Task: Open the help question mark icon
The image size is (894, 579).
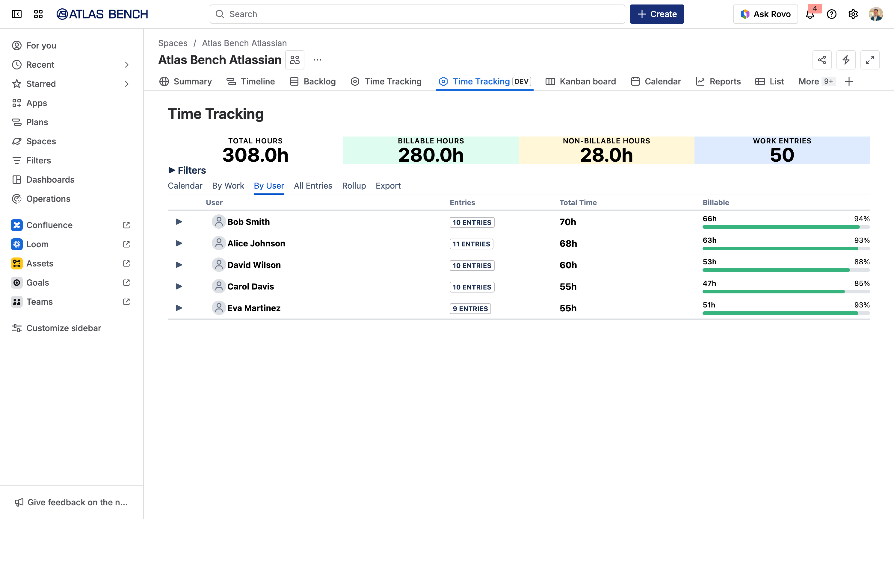Action: (x=832, y=14)
